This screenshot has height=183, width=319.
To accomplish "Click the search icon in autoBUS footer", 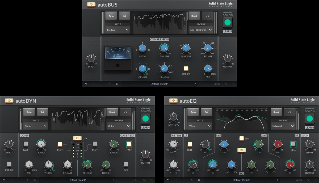I will pyautogui.click(x=226, y=84).
